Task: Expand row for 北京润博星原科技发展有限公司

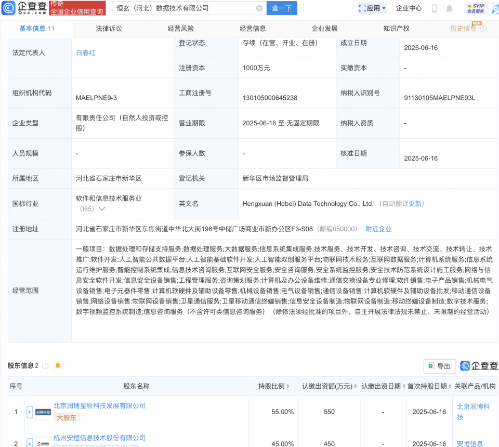Action: click(30, 412)
